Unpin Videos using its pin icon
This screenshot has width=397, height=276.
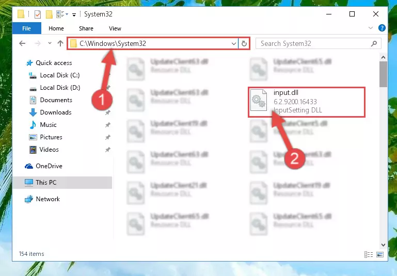[x=108, y=150]
